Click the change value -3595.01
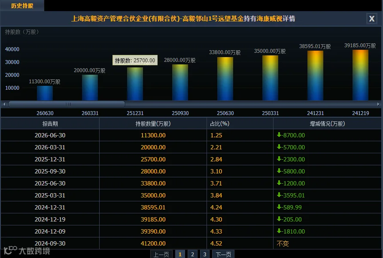 [x=291, y=195]
